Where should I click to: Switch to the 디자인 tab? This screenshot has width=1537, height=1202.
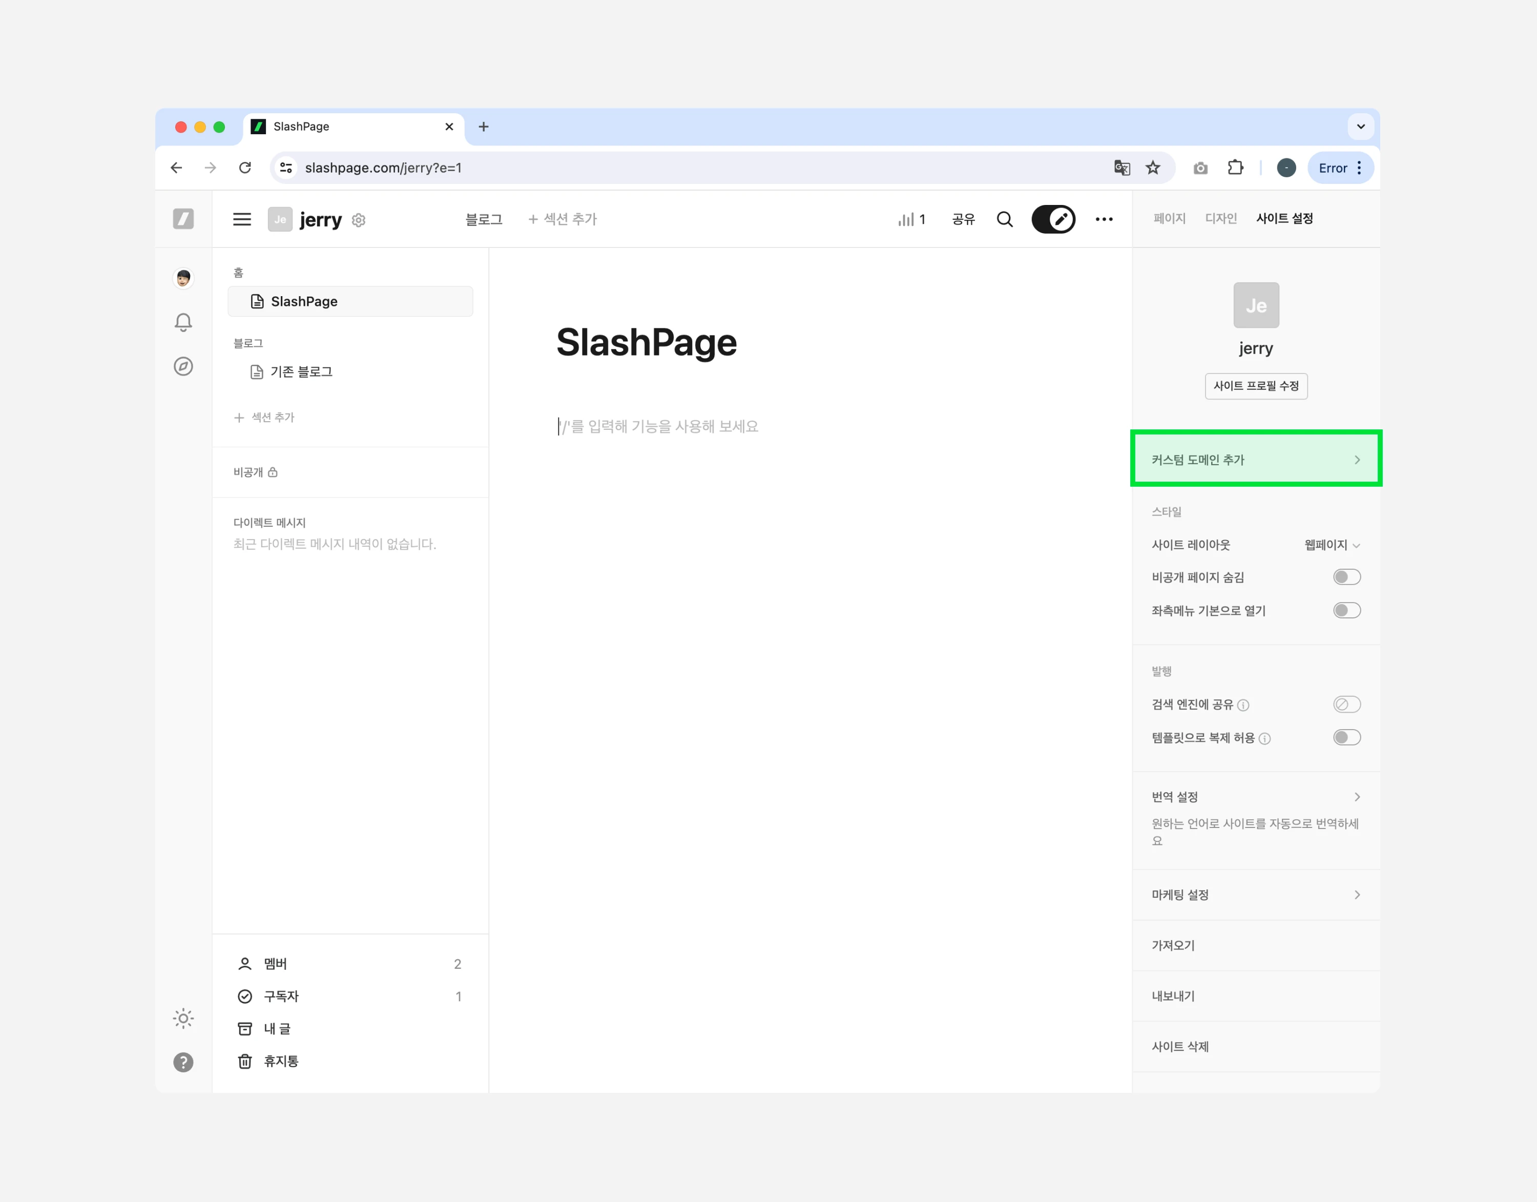point(1220,218)
